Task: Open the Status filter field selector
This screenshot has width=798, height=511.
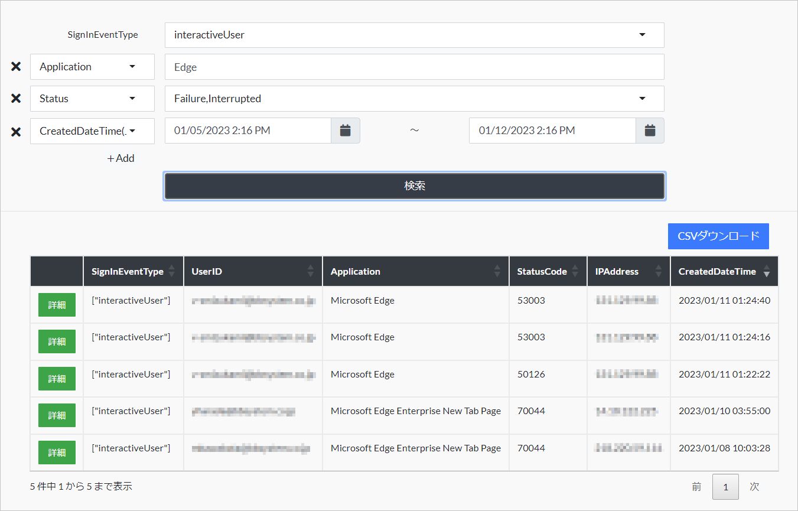Action: (92, 99)
